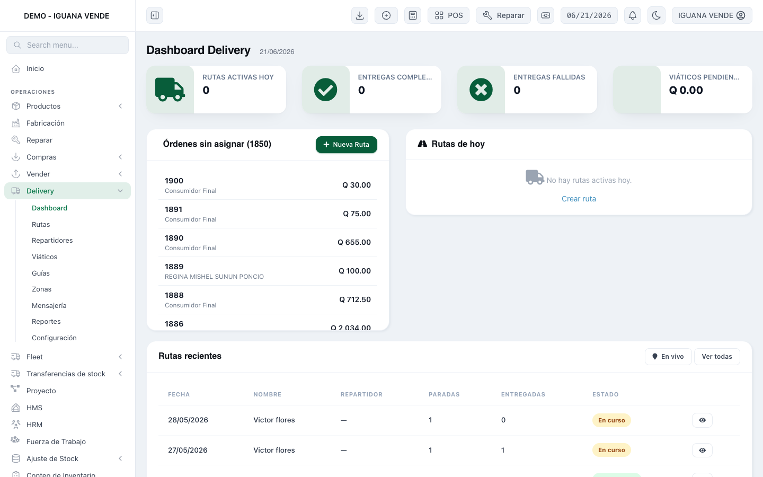Select Reportes under Delivery
The image size is (763, 477).
coord(46,321)
